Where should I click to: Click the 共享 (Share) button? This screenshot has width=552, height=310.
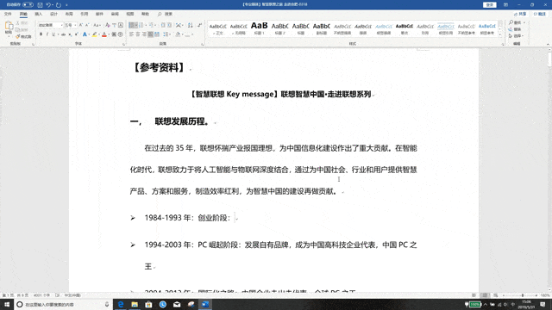tap(520, 14)
